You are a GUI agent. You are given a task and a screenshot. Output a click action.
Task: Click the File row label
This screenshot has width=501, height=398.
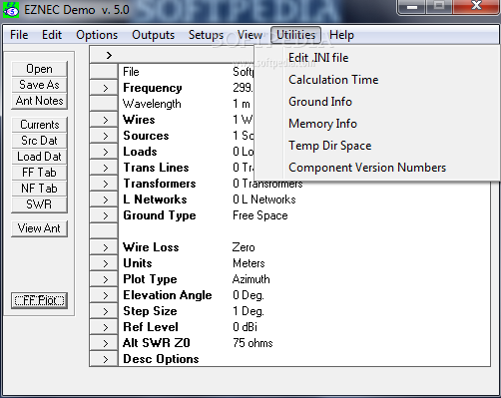tap(131, 72)
